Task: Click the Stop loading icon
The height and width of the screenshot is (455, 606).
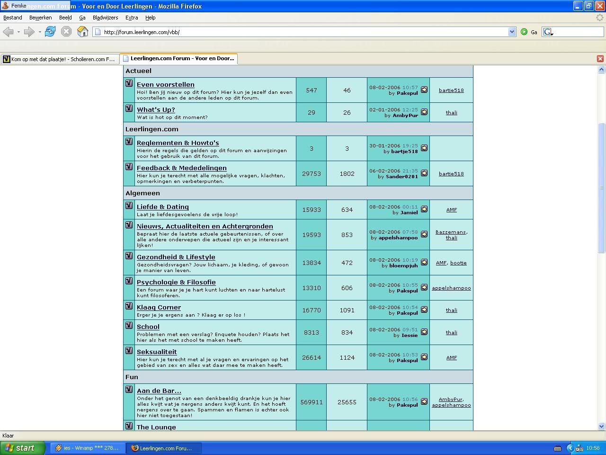Action: pyautogui.click(x=66, y=32)
